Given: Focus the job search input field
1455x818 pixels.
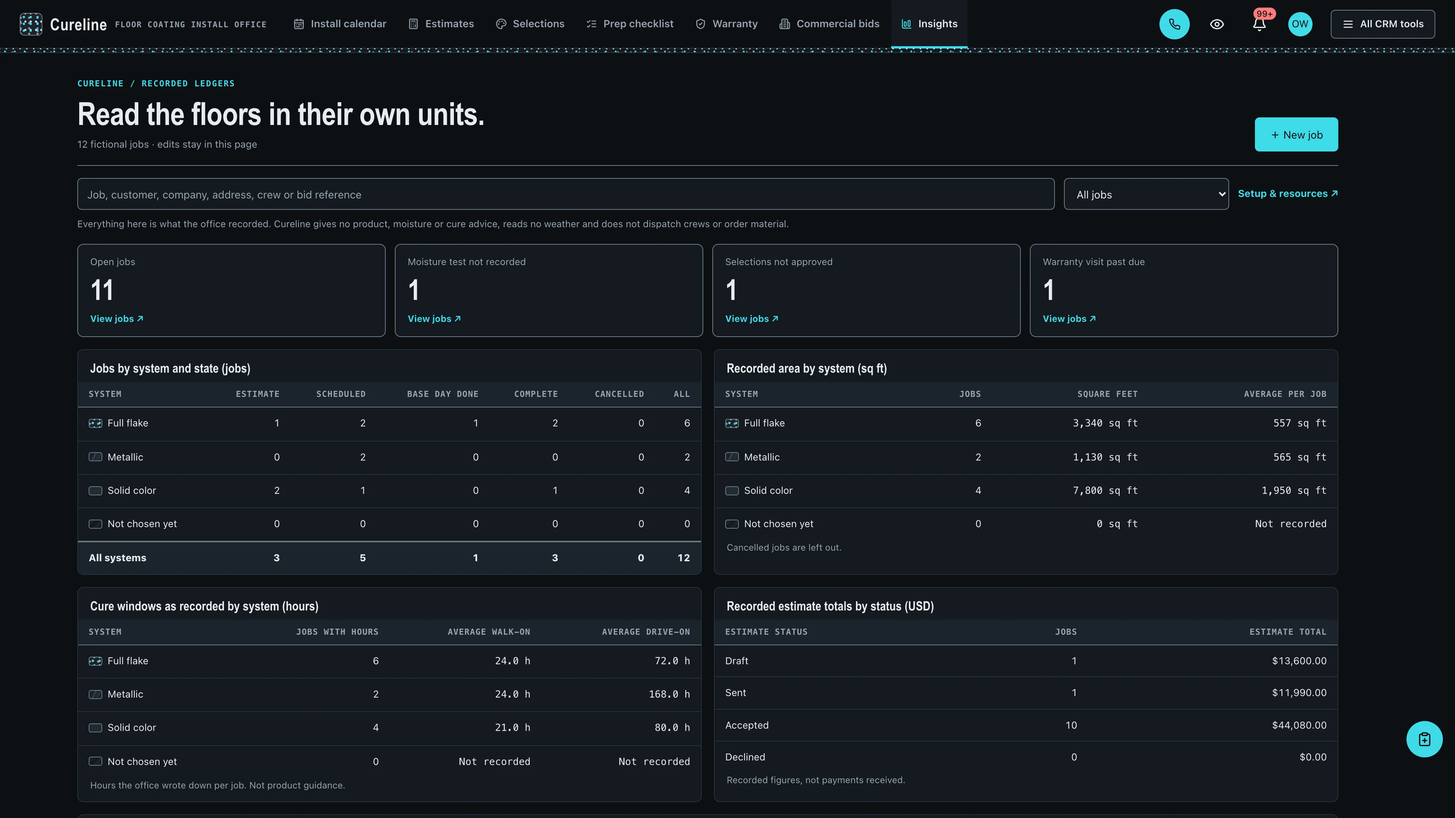Looking at the screenshot, I should (x=565, y=194).
